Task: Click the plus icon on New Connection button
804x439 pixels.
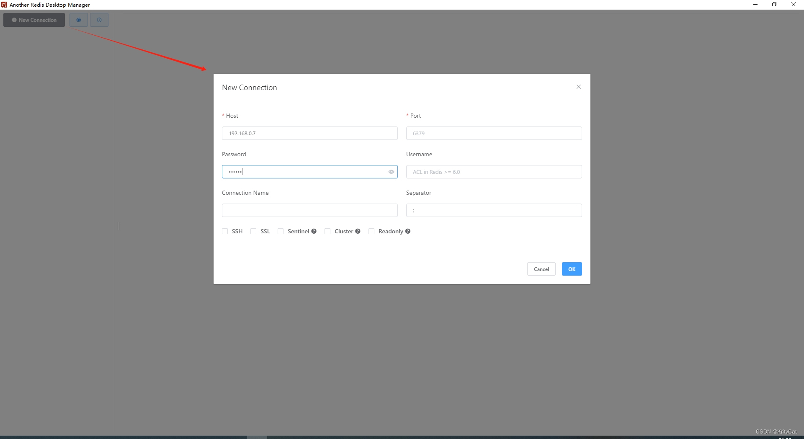Action: click(14, 20)
